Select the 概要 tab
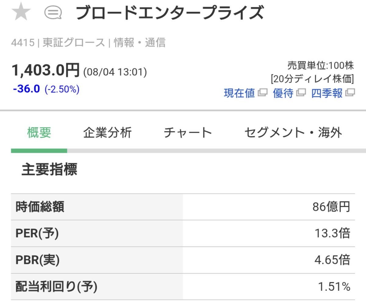Image resolution: width=366 pixels, height=305 pixels. click(39, 133)
